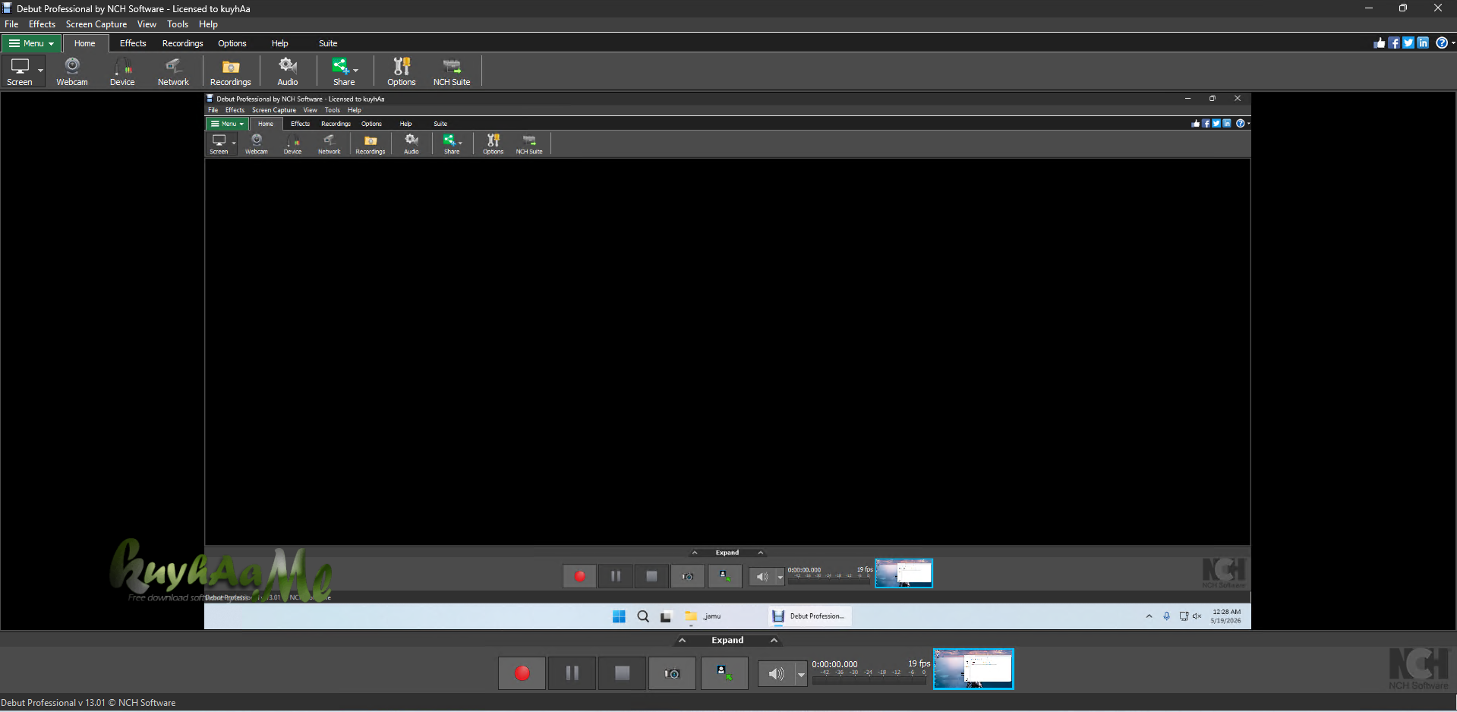Share on Facebook via the icon

tap(1394, 43)
